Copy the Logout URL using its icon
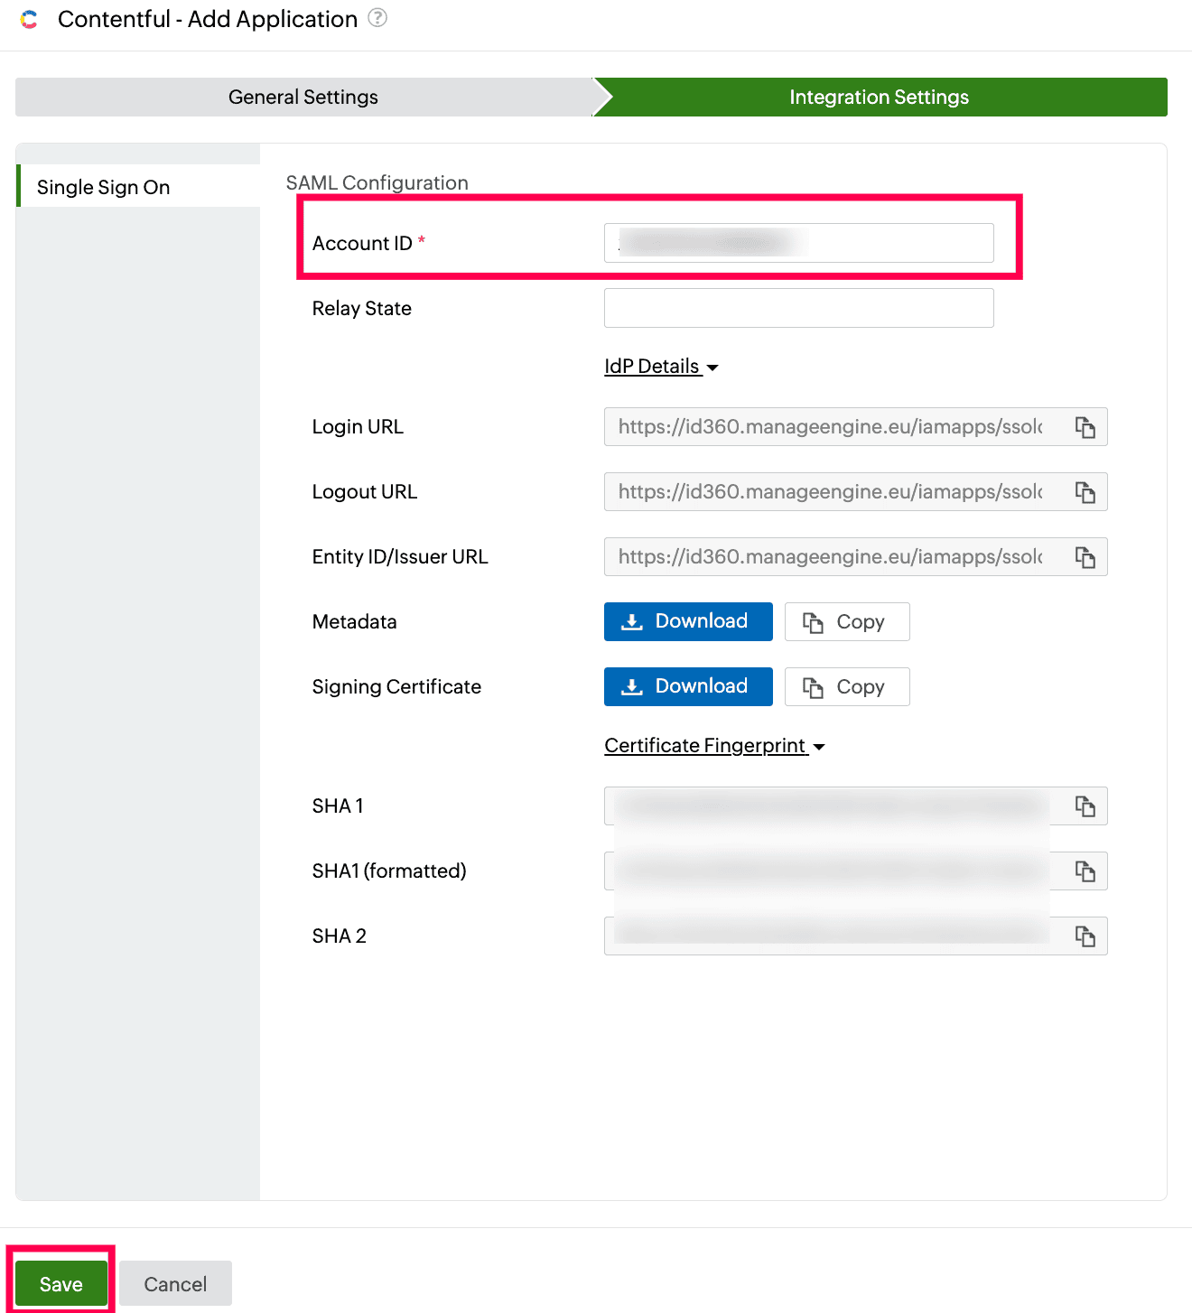Viewport: 1192px width, 1313px height. point(1085,492)
